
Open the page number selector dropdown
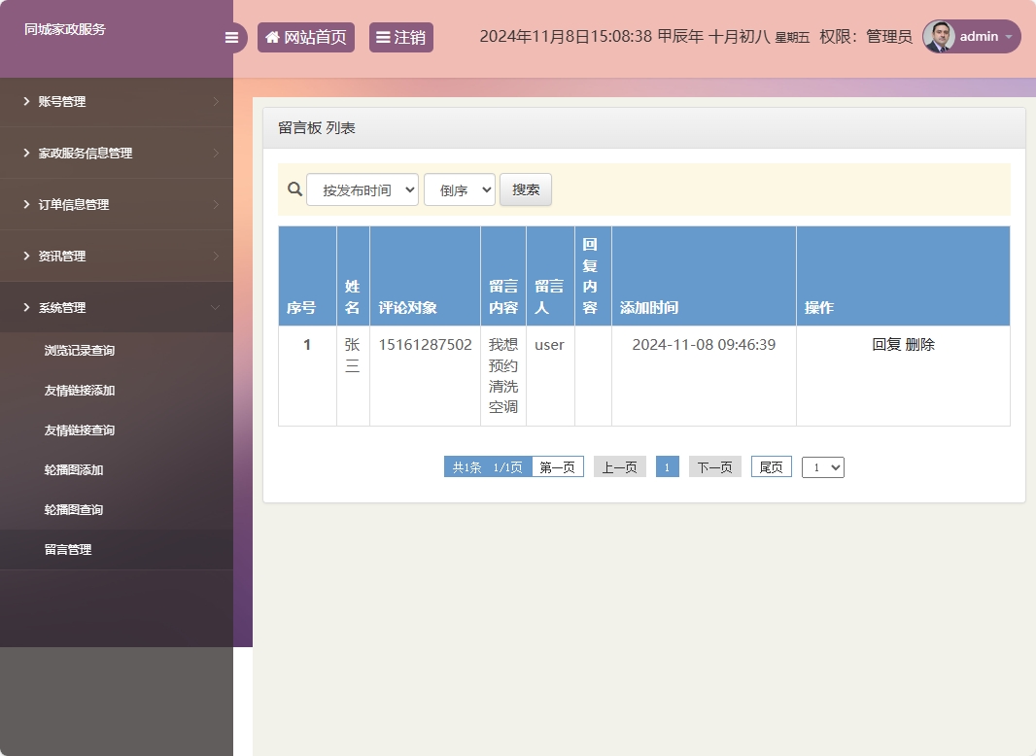coord(822,466)
